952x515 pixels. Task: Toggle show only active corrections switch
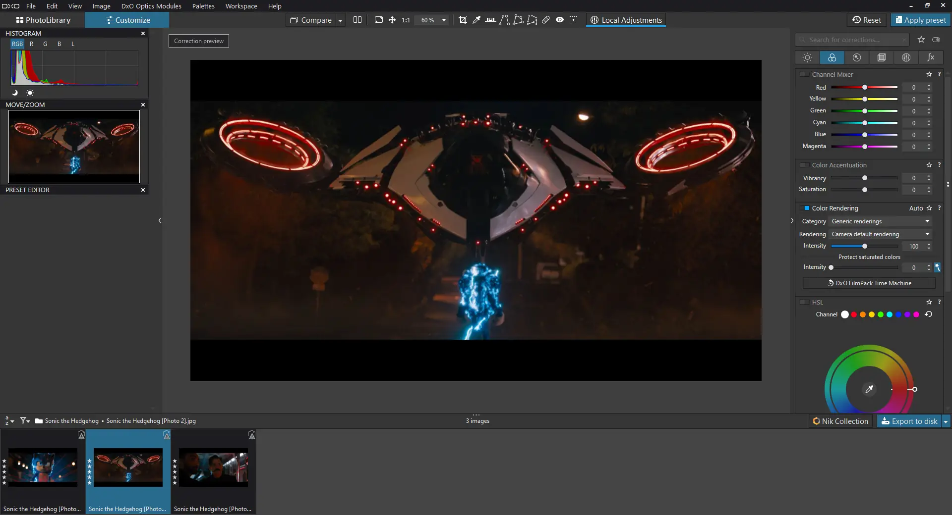click(936, 40)
